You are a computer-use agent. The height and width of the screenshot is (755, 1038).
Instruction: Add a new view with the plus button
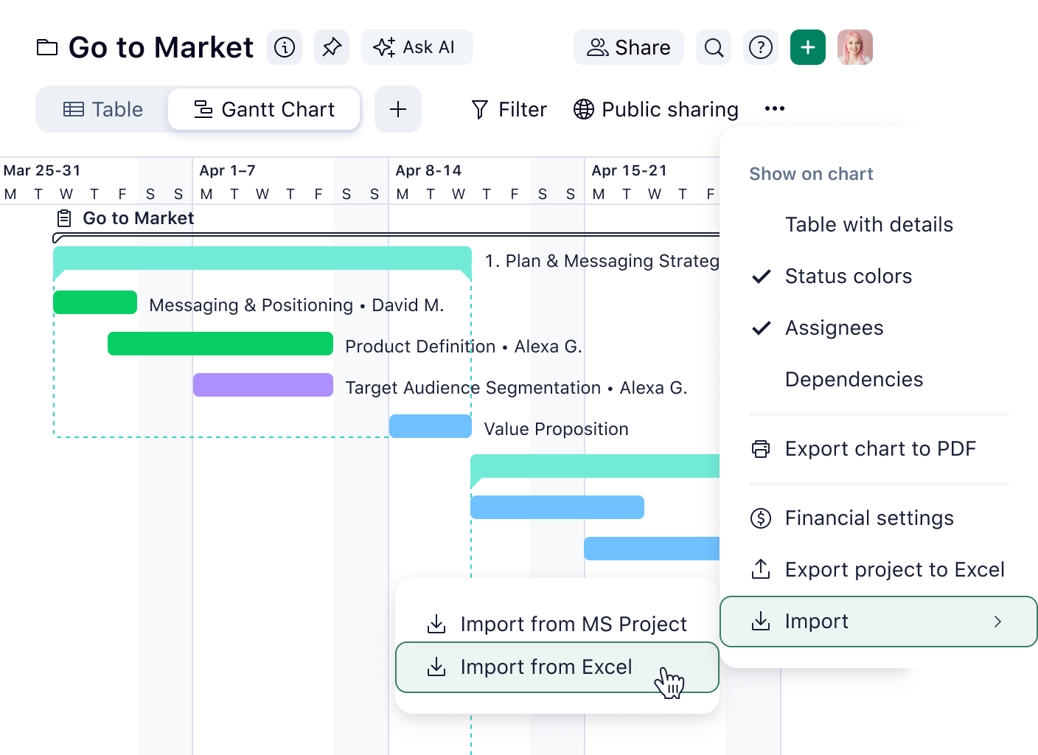tap(398, 108)
